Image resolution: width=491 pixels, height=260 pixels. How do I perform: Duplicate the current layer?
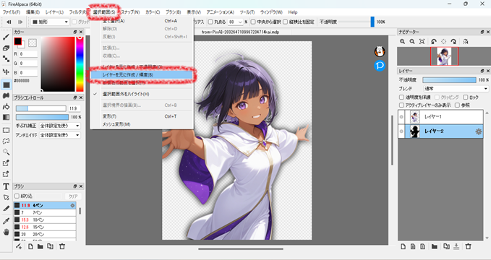[446, 246]
